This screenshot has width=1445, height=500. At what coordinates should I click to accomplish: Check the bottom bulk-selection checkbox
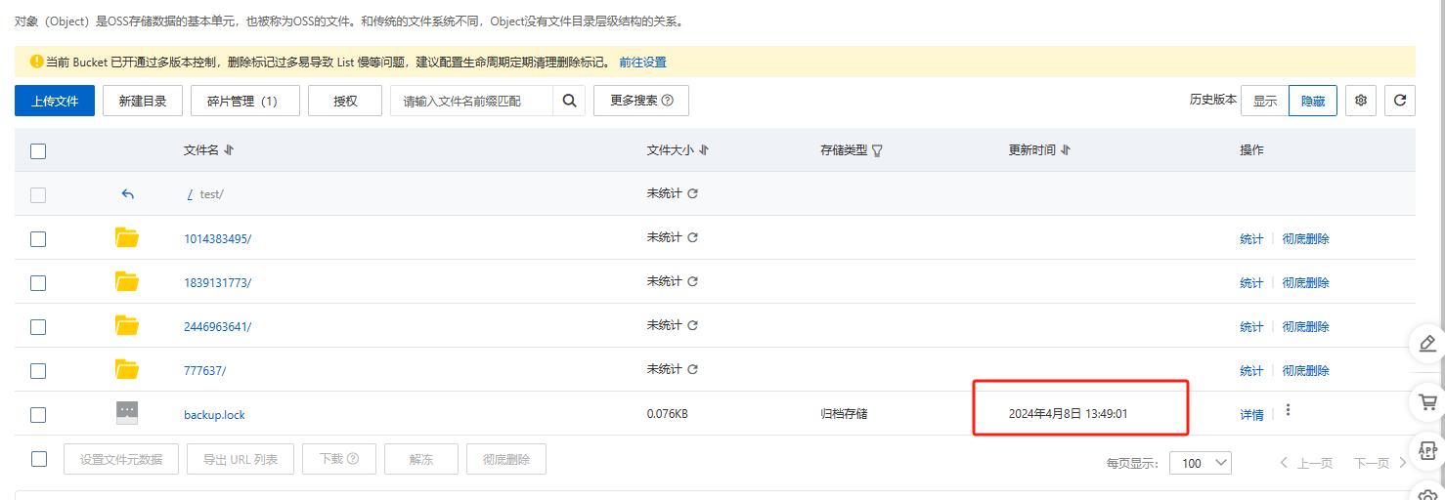point(39,459)
